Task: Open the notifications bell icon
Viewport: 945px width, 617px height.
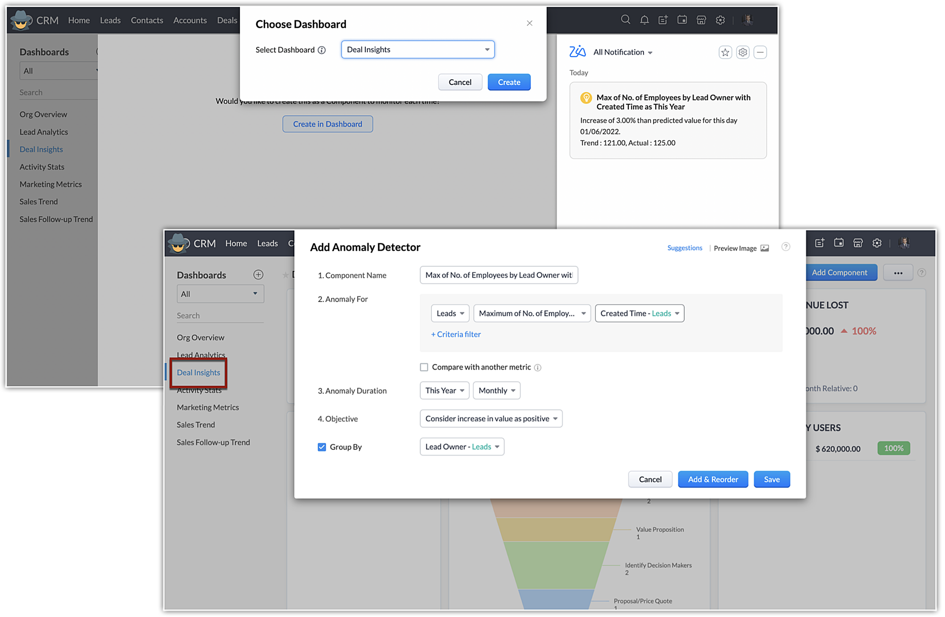Action: coord(644,20)
